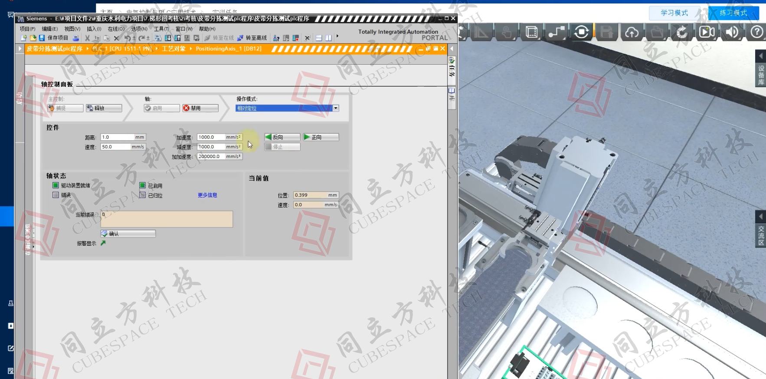This screenshot has width=766, height=379.
Task: Toggle the 错误 status indicator box
Action: tap(56, 195)
